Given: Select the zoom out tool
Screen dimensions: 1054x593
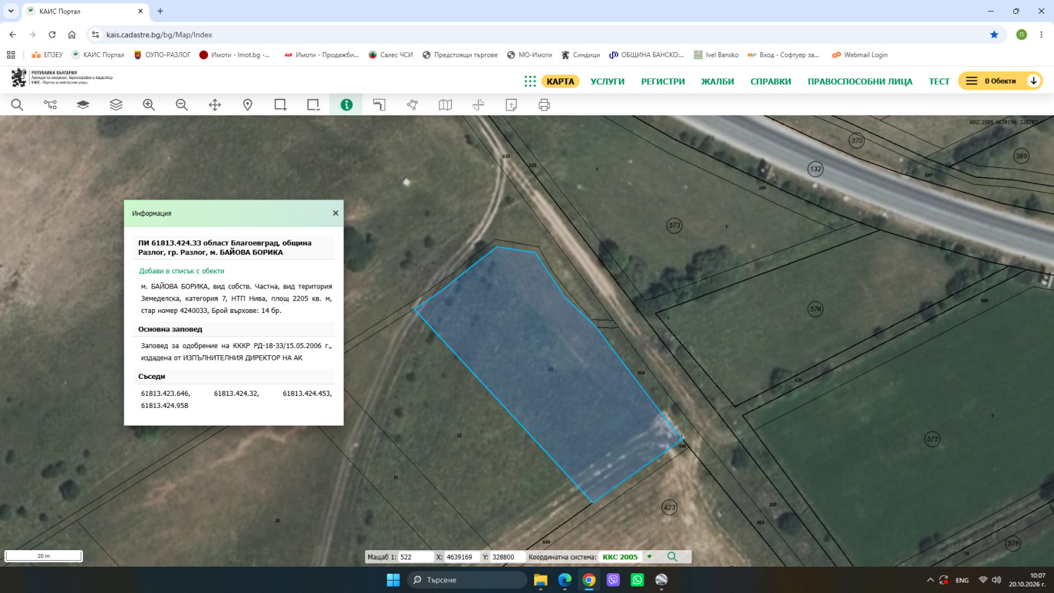Looking at the screenshot, I should (182, 105).
